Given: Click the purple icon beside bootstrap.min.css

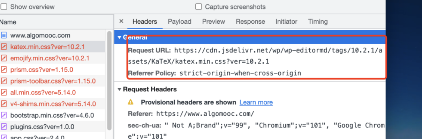Looking at the screenshot, I should [x=4, y=115].
